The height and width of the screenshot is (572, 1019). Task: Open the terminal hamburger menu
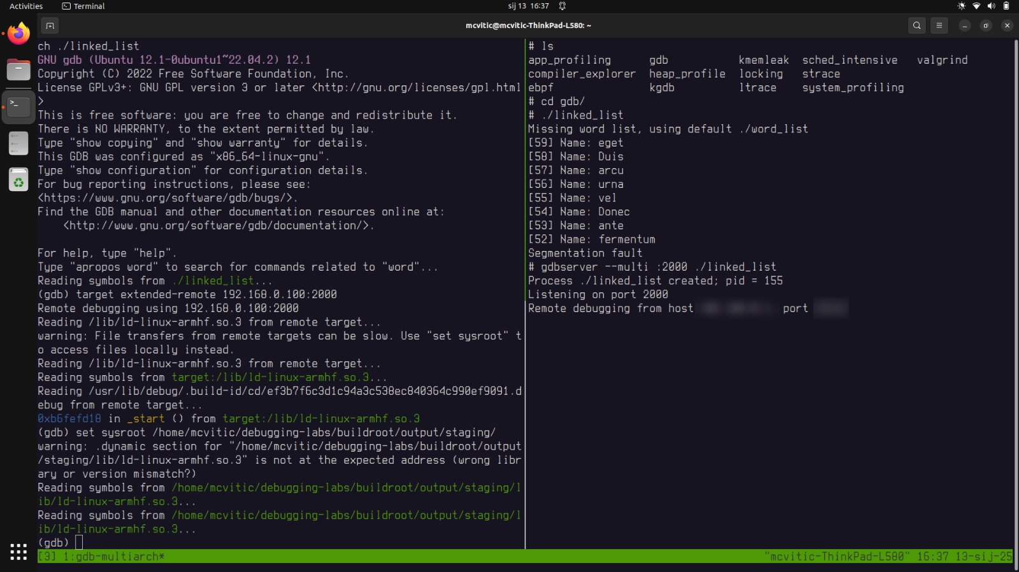pyautogui.click(x=939, y=25)
